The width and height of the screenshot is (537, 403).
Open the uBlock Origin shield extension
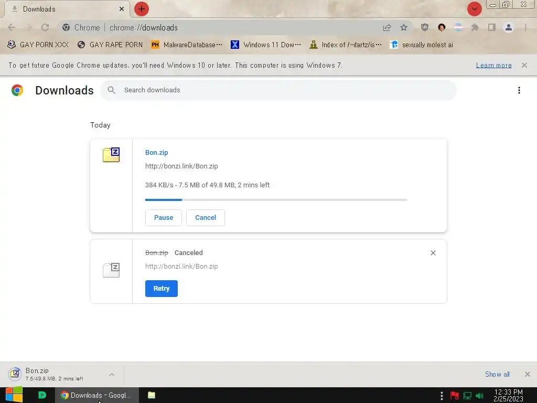coord(425,27)
